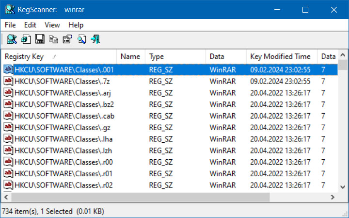Click the data length 7 in .bz2 row
The height and width of the screenshot is (218, 349).
(323, 104)
